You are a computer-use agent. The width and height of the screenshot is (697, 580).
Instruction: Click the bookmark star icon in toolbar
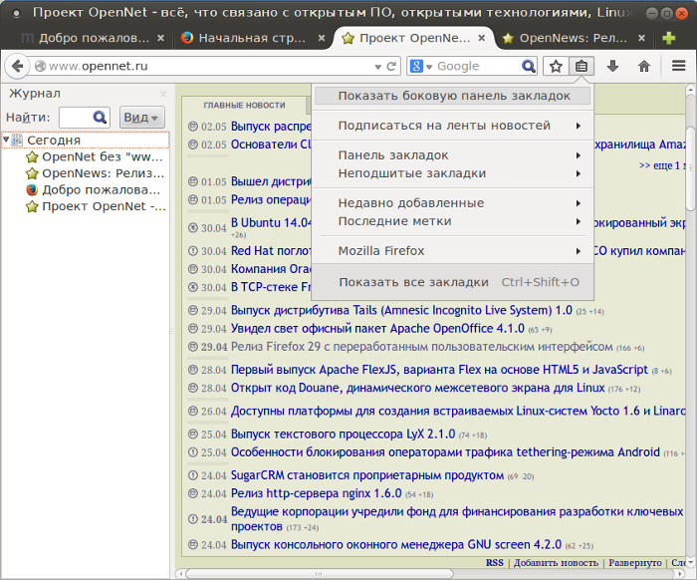point(556,66)
